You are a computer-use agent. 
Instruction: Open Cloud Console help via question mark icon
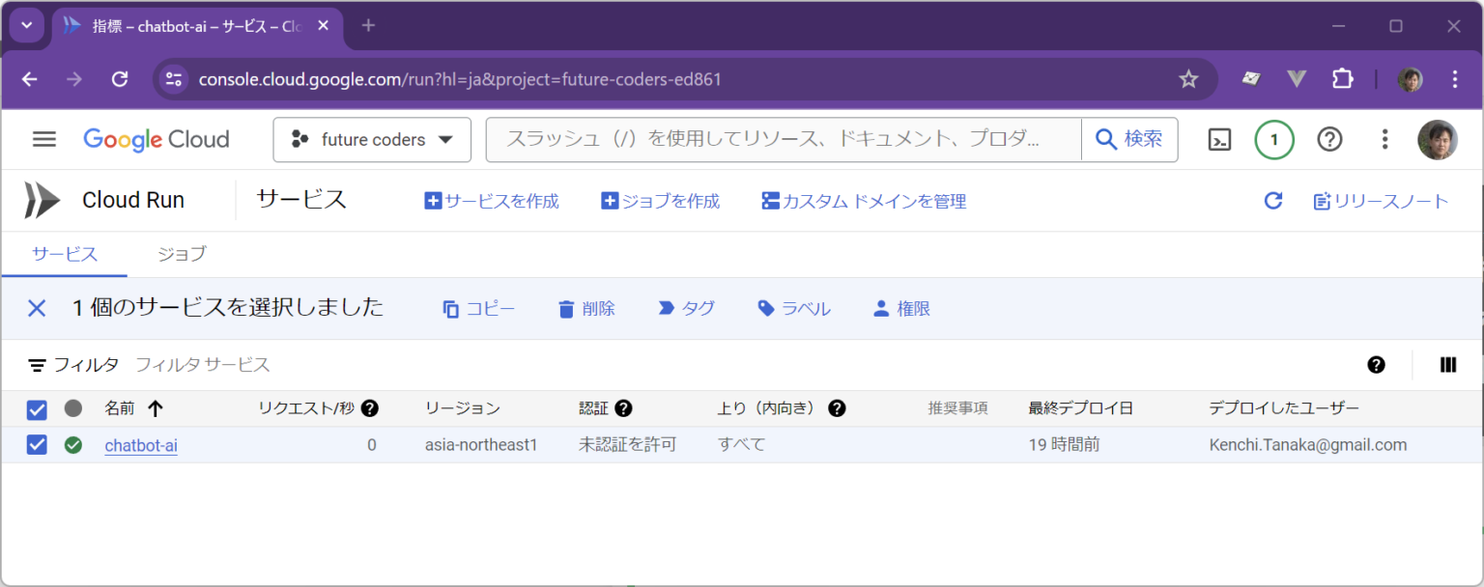coord(1329,139)
